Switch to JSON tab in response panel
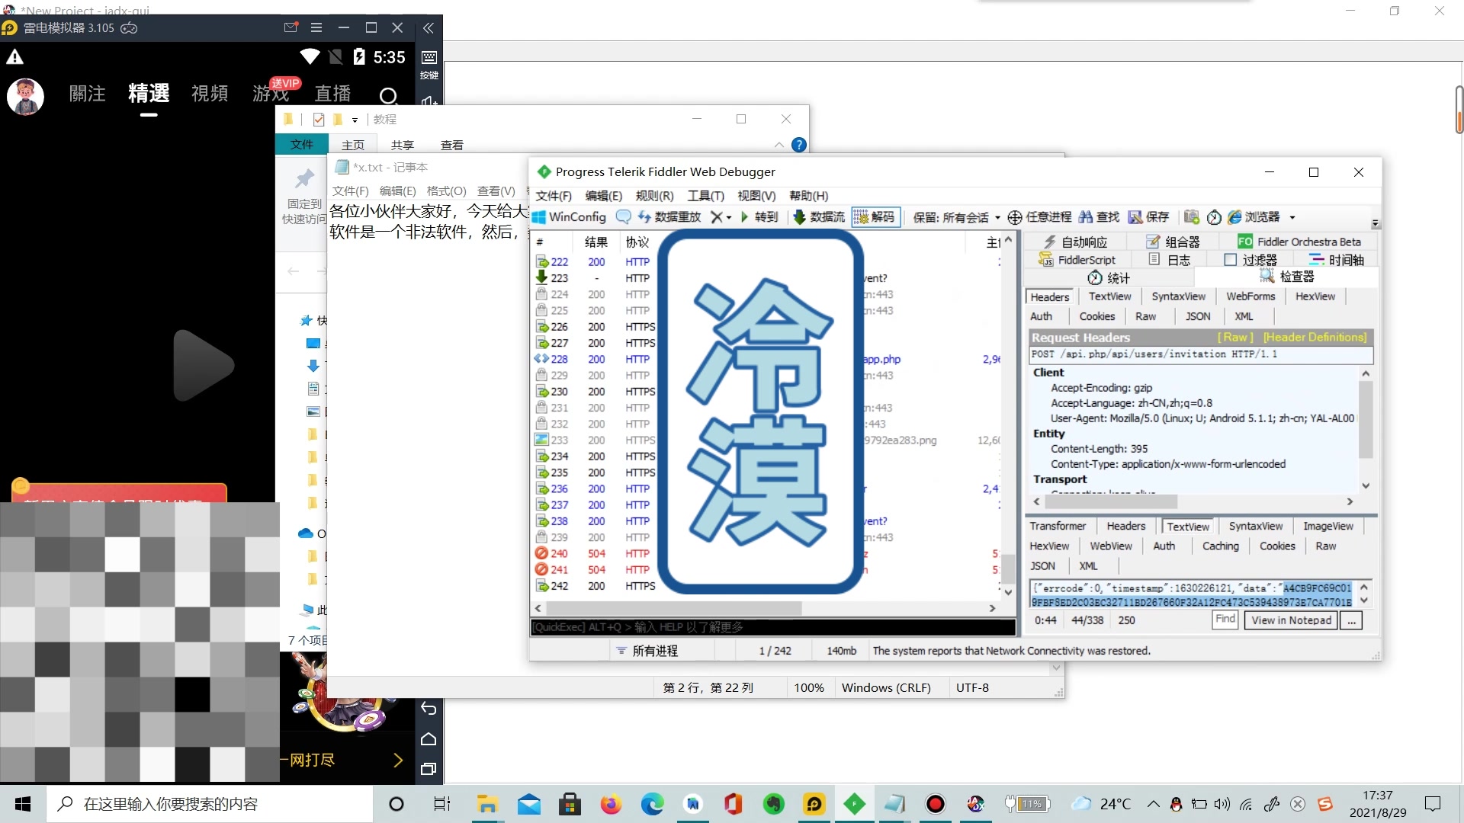1464x823 pixels. (x=1044, y=565)
